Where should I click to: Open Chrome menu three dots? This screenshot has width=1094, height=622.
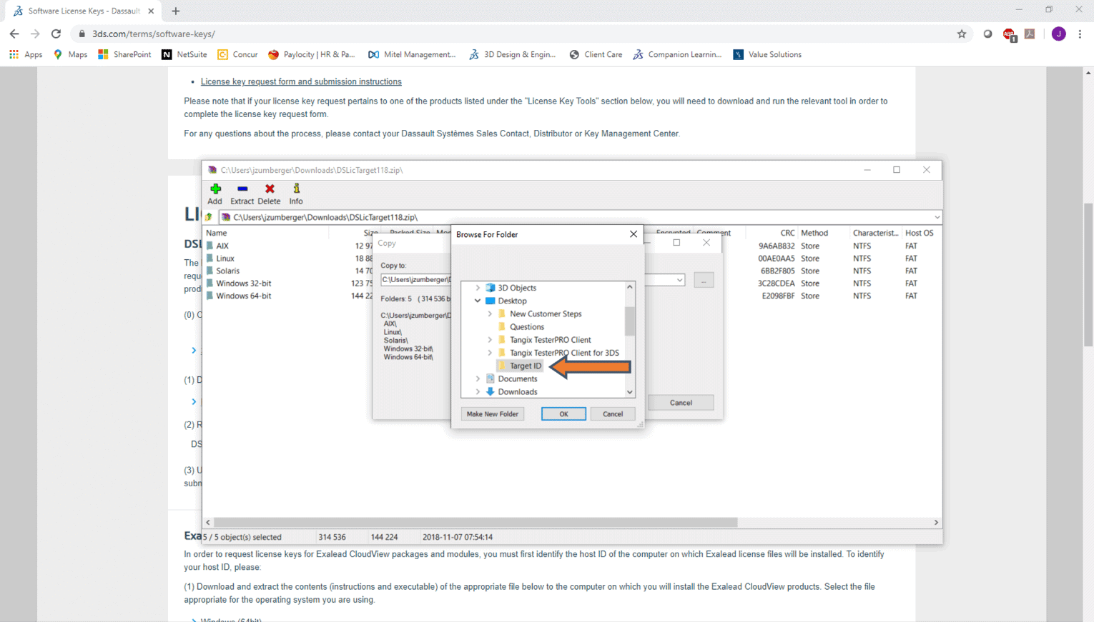[x=1080, y=34]
